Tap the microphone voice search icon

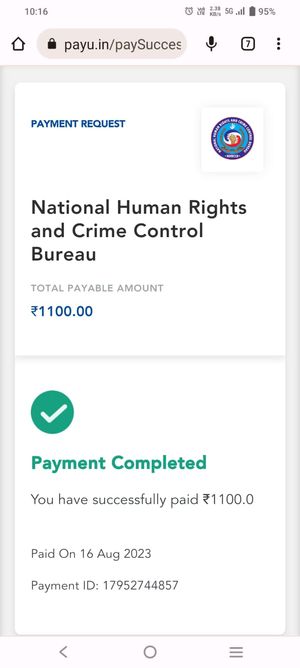(211, 44)
